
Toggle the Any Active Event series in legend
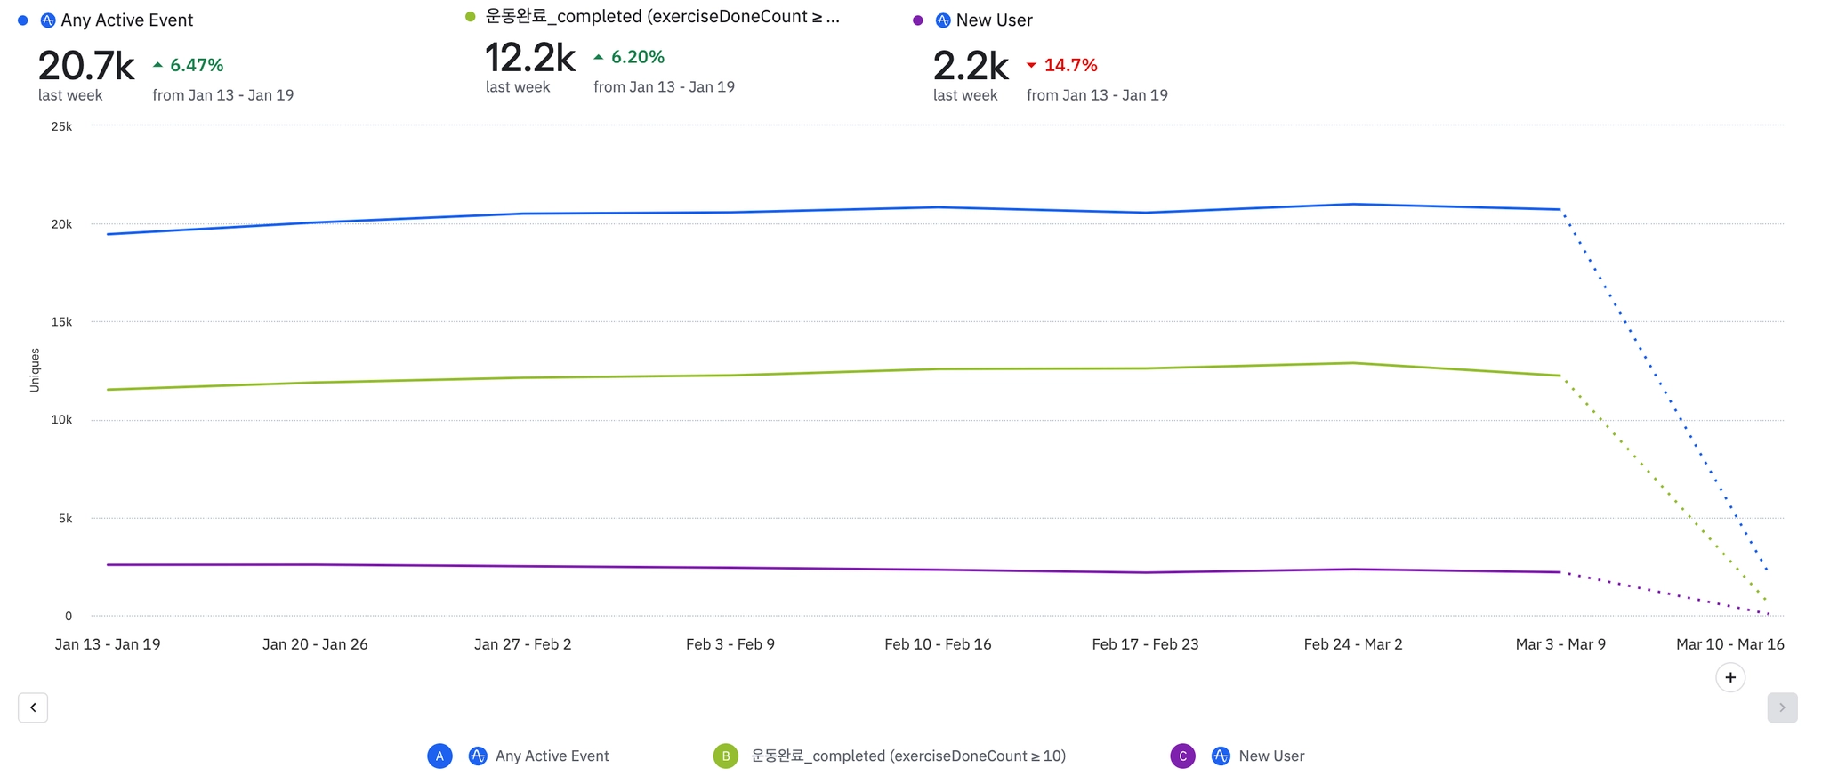[x=552, y=756]
